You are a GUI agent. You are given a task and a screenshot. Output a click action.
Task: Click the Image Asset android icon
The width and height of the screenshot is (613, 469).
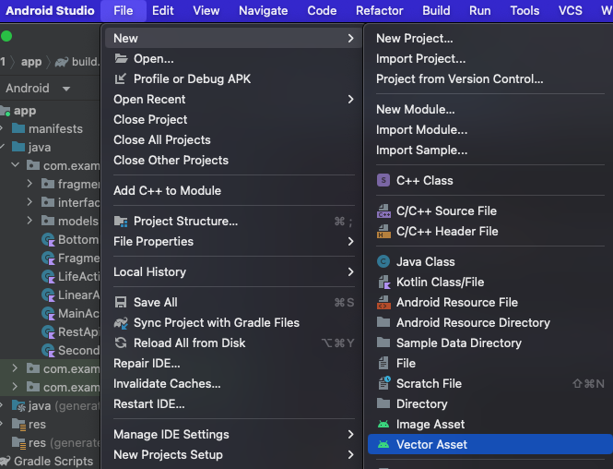383,424
